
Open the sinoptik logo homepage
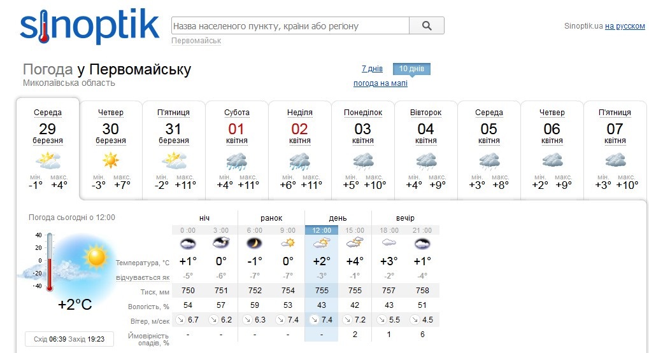click(89, 26)
